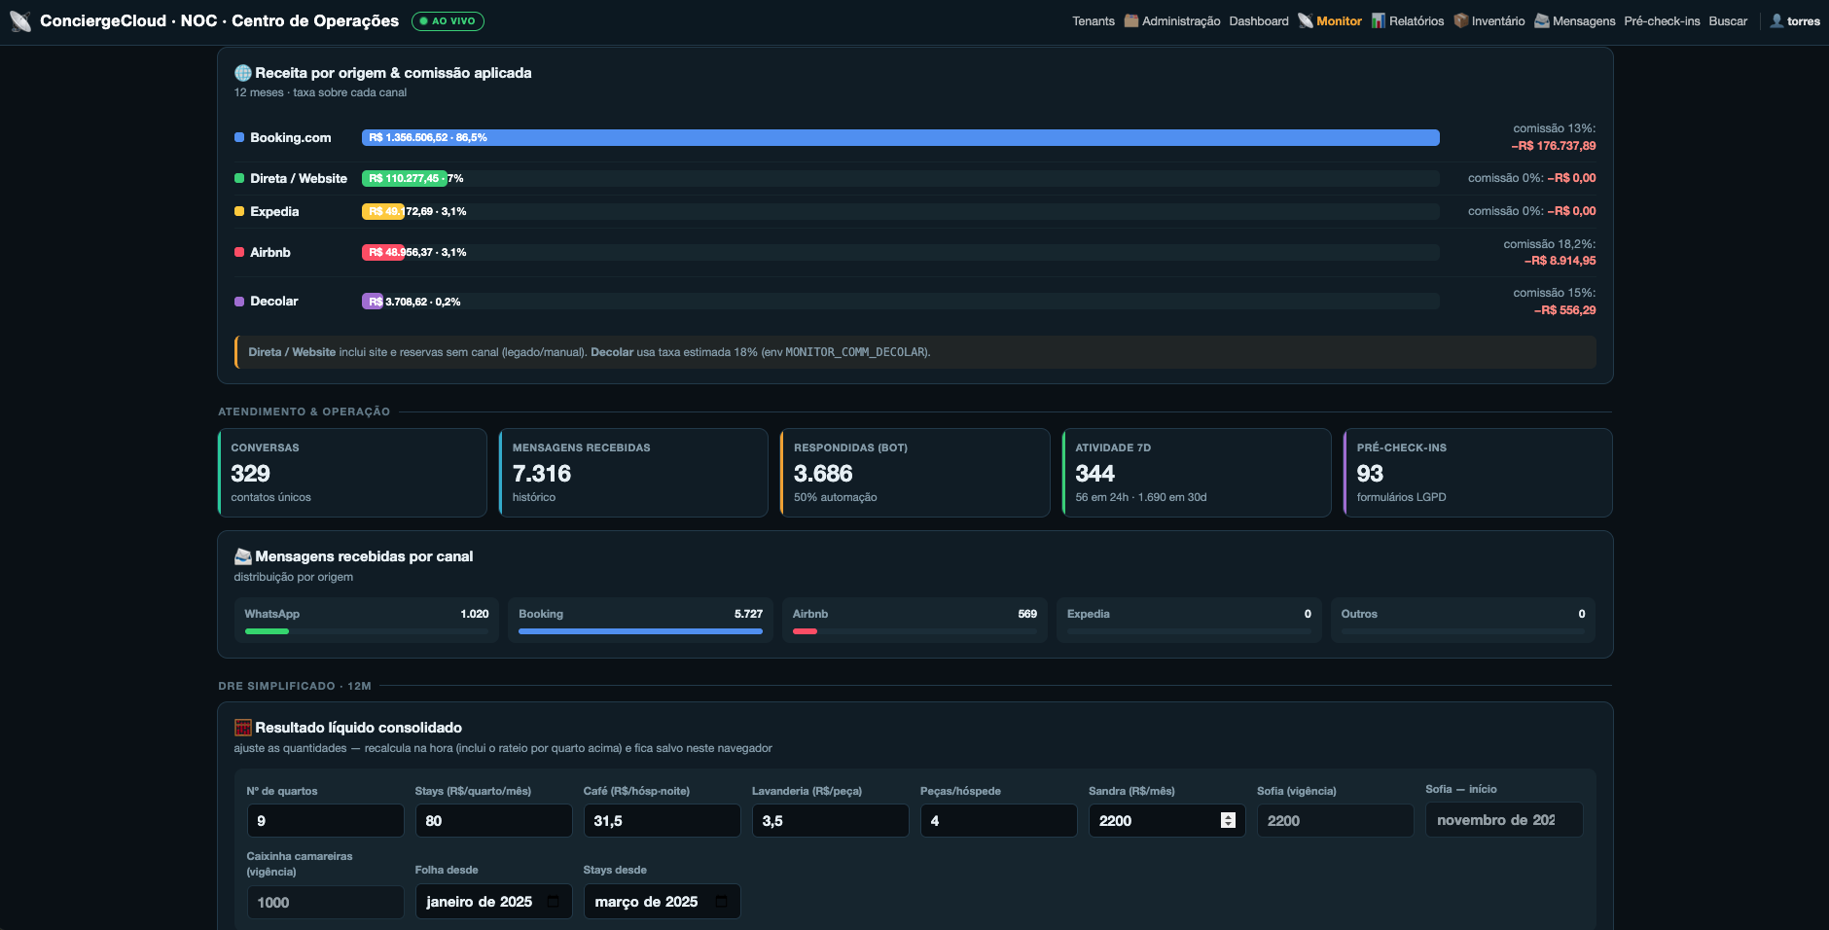
Task: Click the "formulários LGPD" text
Action: coord(1402,497)
